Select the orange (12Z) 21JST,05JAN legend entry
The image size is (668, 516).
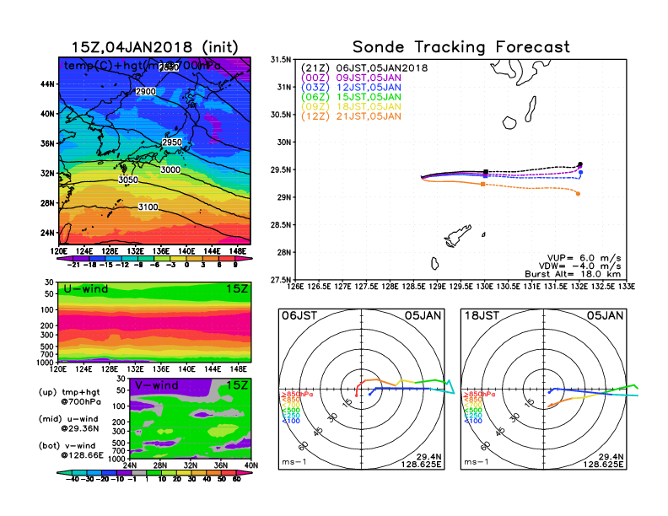coord(351,116)
